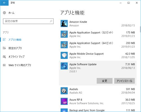This screenshot has height=112, width=141.
Task: Click the アプリ sidebar section label
Action: 6,33
